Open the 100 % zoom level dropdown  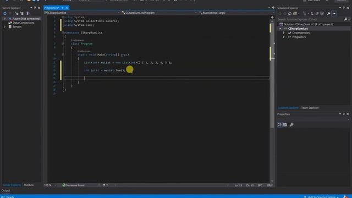(56, 185)
